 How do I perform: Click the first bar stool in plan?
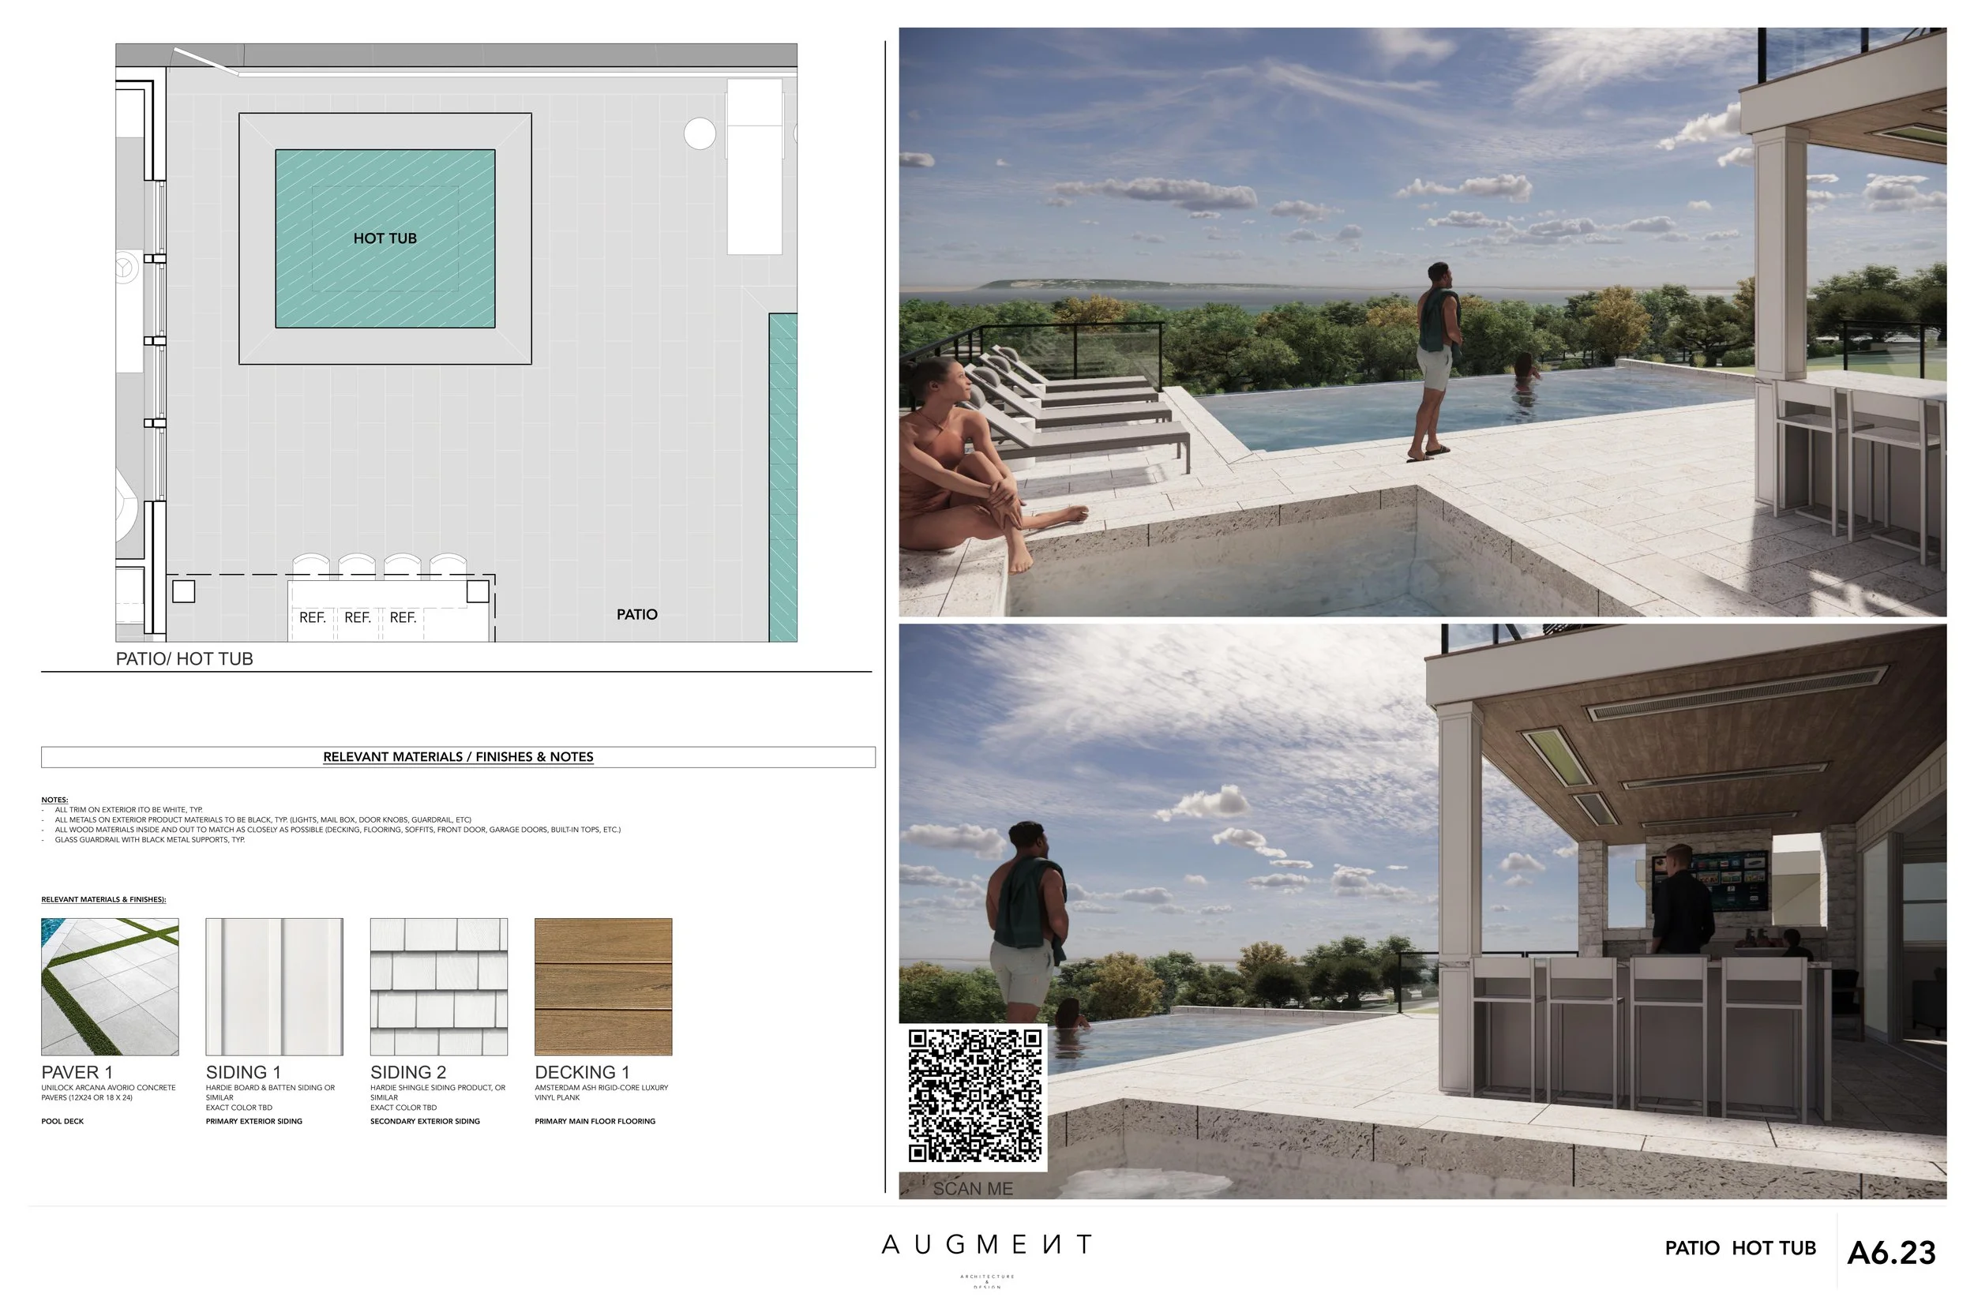tap(311, 564)
